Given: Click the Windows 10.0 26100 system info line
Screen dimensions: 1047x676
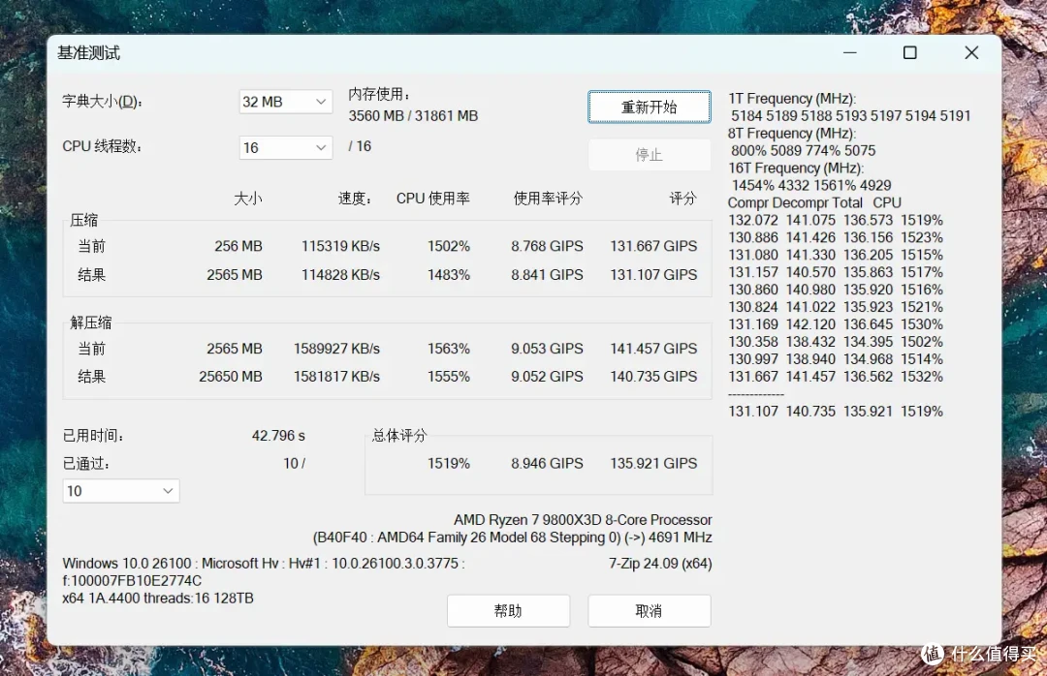Looking at the screenshot, I should tap(264, 564).
